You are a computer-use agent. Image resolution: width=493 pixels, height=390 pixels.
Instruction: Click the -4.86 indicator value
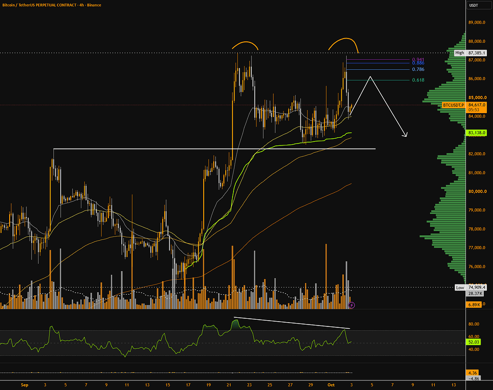click(x=473, y=378)
